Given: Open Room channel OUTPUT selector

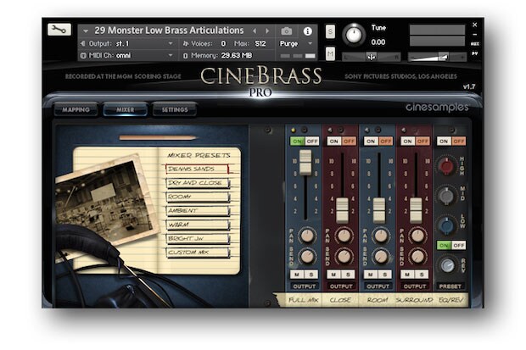Looking at the screenshot, I should tap(378, 286).
